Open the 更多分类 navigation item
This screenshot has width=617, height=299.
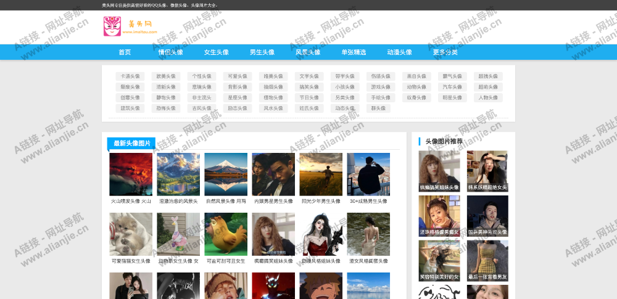[445, 52]
